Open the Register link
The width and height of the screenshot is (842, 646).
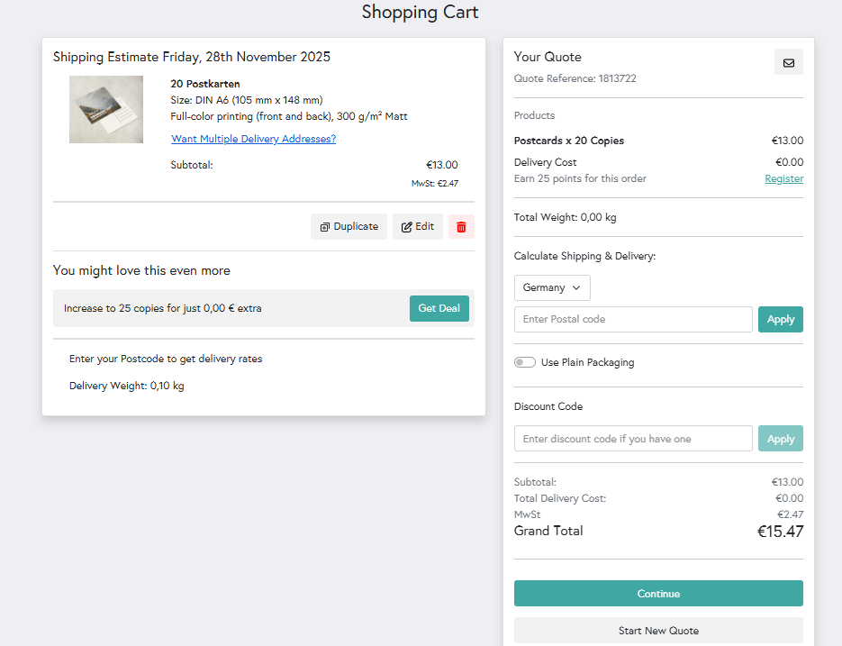point(783,178)
